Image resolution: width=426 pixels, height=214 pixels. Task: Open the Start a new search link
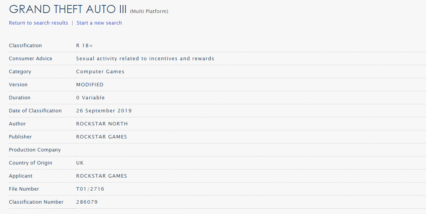click(x=99, y=23)
